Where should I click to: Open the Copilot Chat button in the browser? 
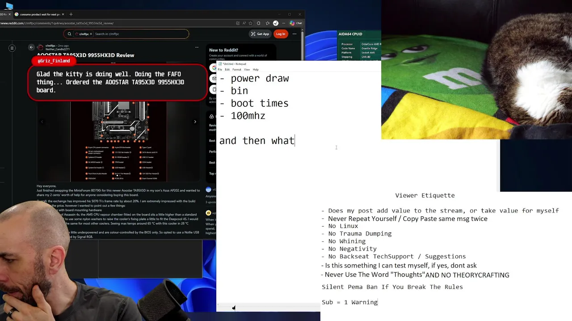[296, 23]
